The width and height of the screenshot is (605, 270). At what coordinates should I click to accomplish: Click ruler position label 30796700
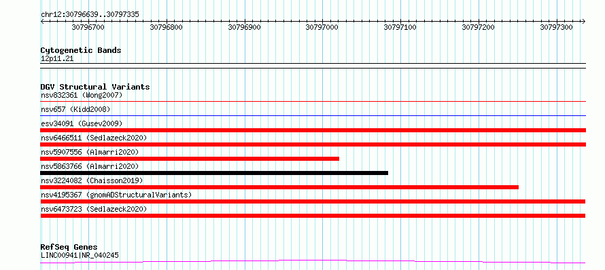pos(88,27)
